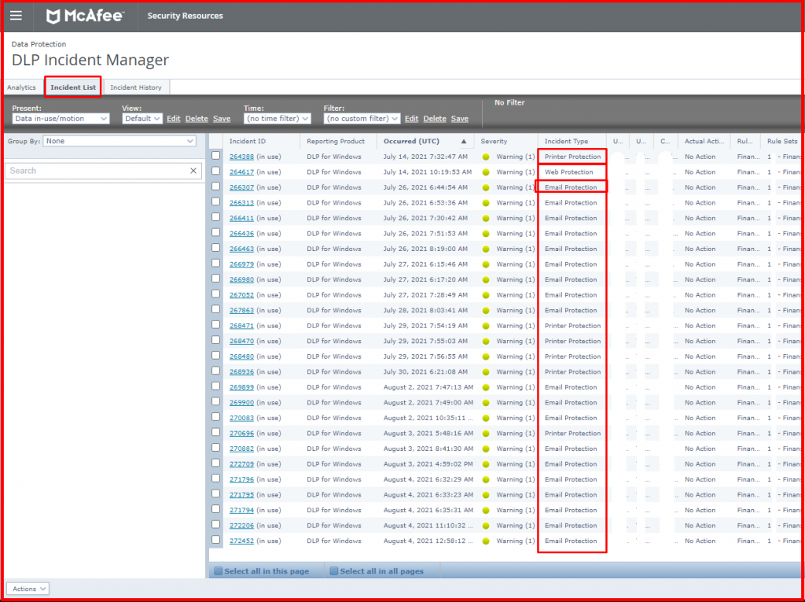Switch to the Incident History tab
This screenshot has width=805, height=602.
136,87
